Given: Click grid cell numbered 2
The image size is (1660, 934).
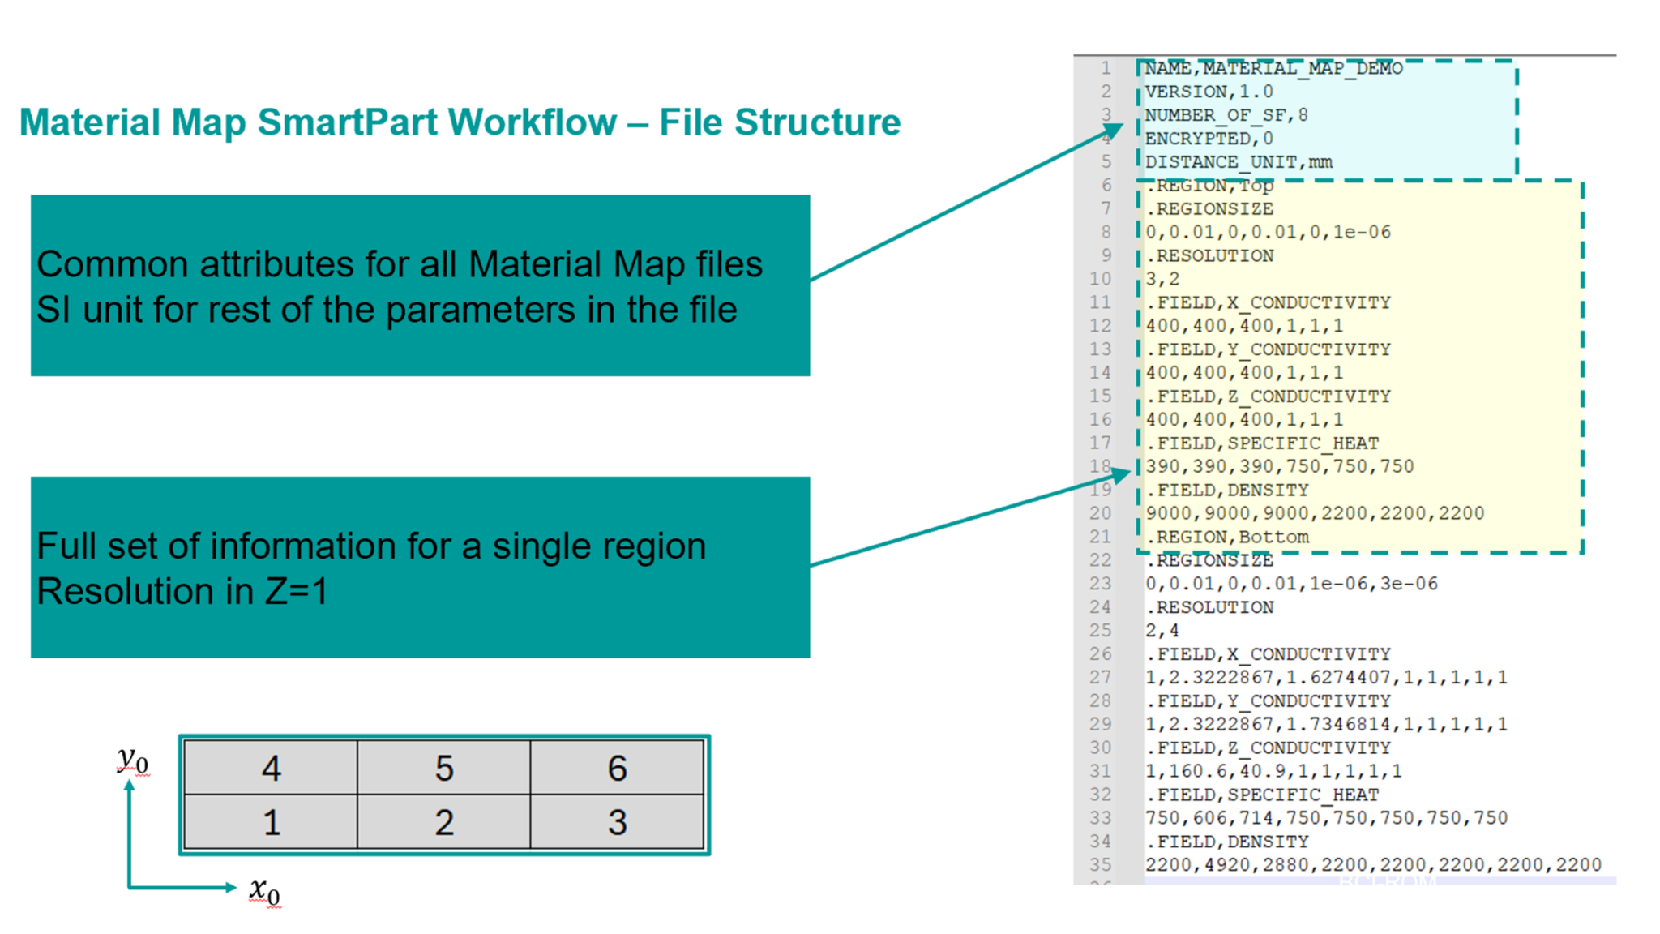Looking at the screenshot, I should pyautogui.click(x=443, y=822).
